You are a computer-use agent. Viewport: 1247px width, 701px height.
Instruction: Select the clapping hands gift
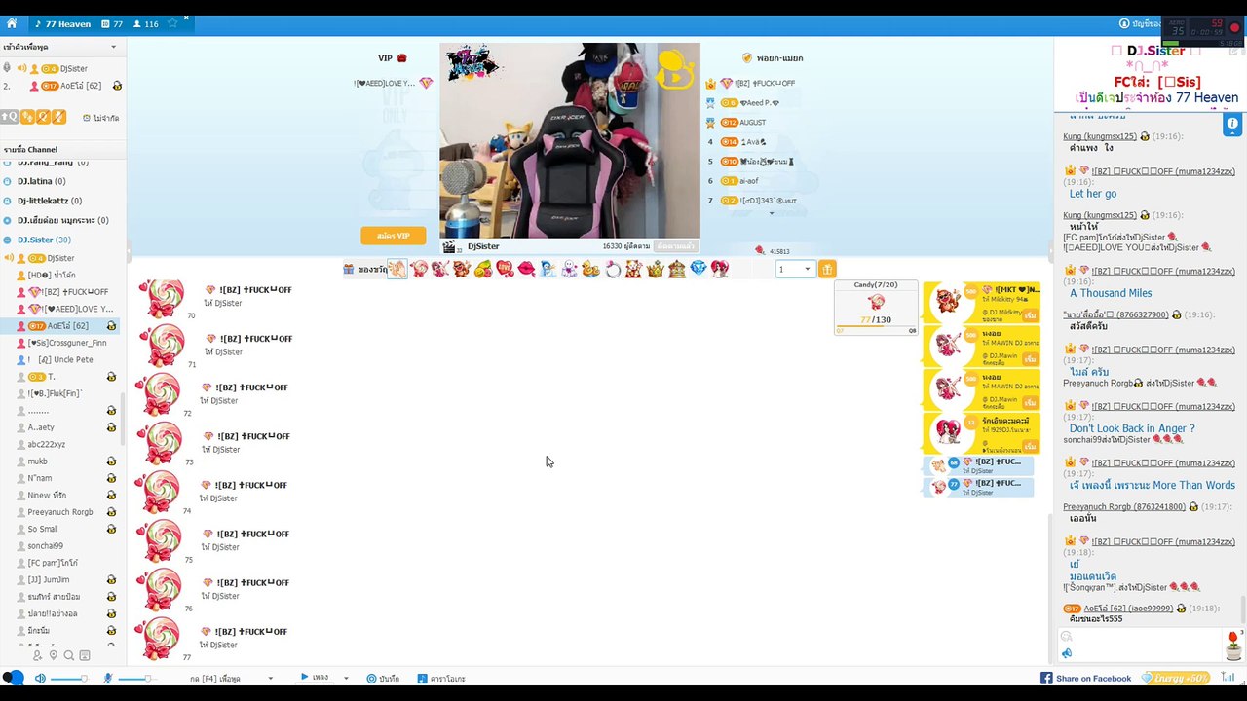397,269
